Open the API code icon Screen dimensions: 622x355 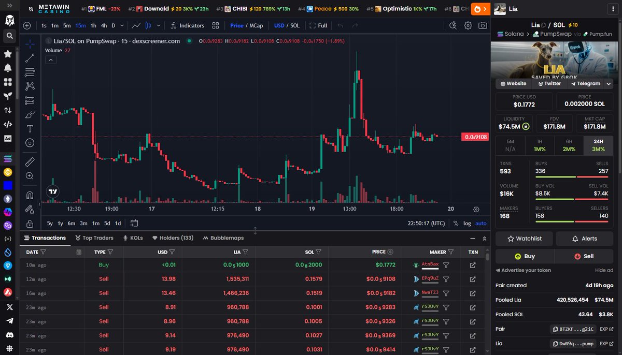point(8,124)
